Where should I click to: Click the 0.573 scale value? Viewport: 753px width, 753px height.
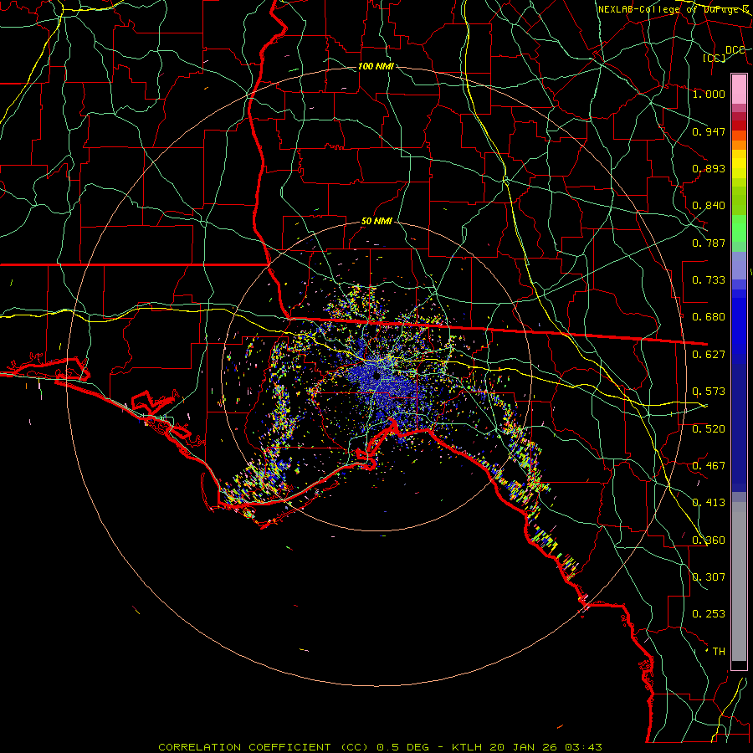pos(709,392)
